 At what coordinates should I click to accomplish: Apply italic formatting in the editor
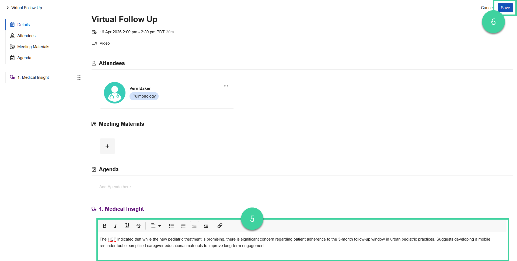[116, 226]
